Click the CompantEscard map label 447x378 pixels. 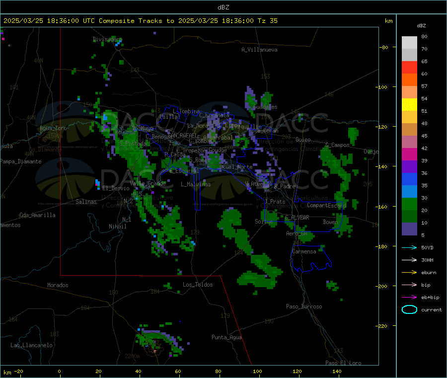(x=326, y=205)
